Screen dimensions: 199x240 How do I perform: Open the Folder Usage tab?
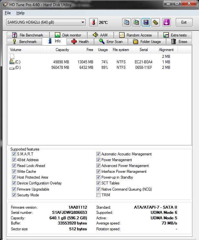point(147,41)
